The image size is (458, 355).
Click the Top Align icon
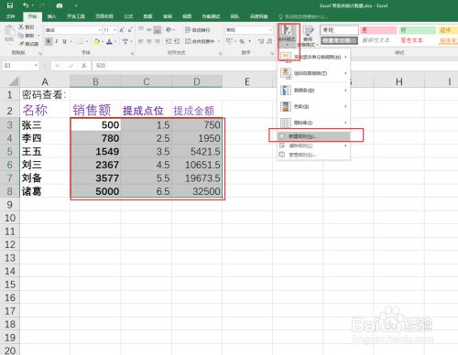coord(141,29)
